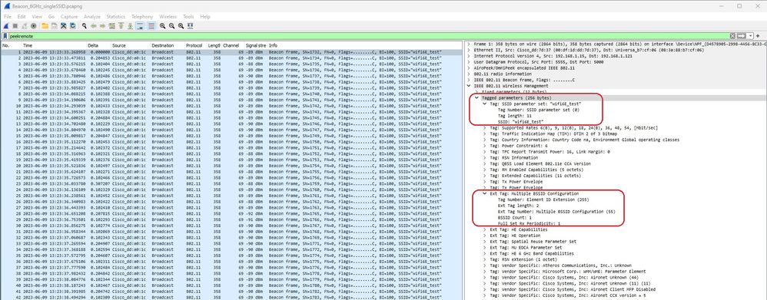Open the Tools menu
Viewport: 767px width, 300px height.
pyautogui.click(x=188, y=17)
